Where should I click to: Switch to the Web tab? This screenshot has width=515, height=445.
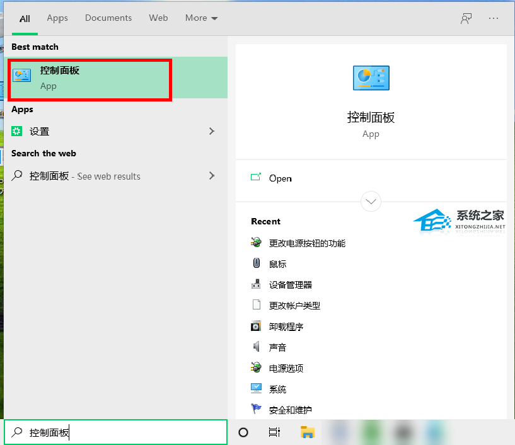158,18
